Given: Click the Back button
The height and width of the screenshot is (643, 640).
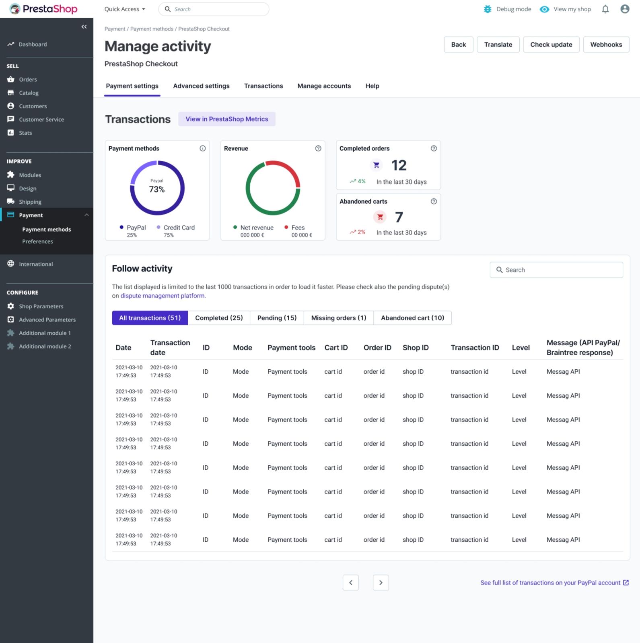Looking at the screenshot, I should (459, 45).
